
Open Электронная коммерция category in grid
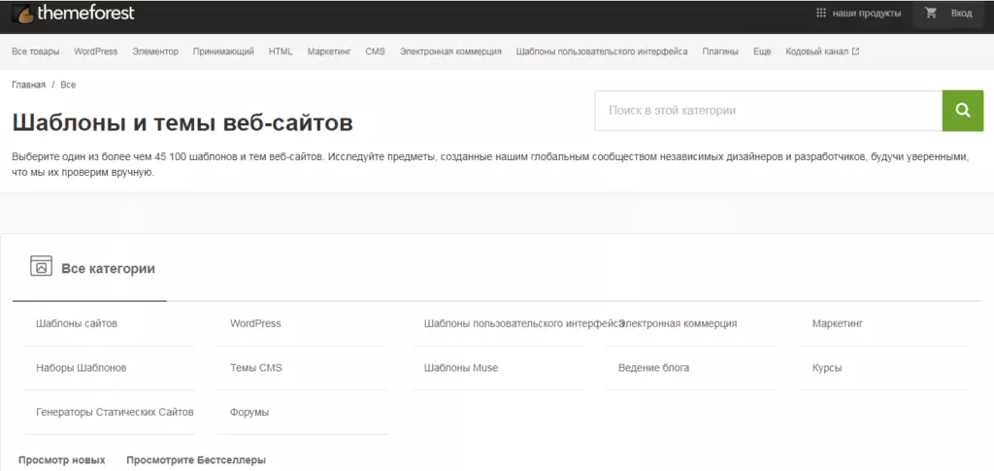pos(679,324)
